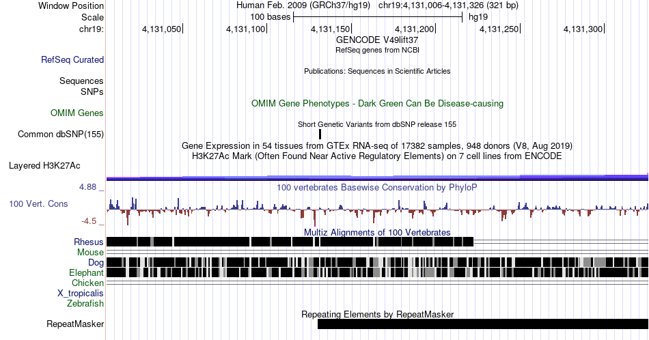Select the dbSNP variant tick mark
The image size is (649, 340).
coord(320,134)
